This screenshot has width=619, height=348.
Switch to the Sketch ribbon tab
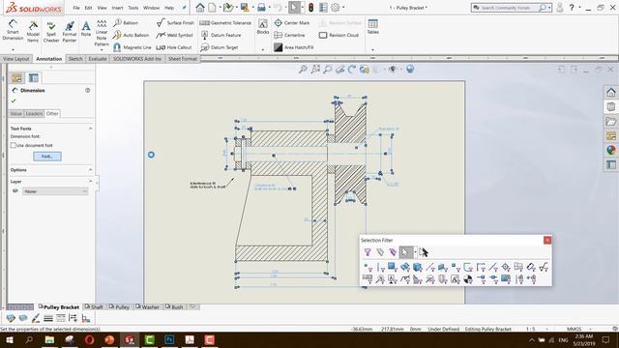(x=75, y=59)
